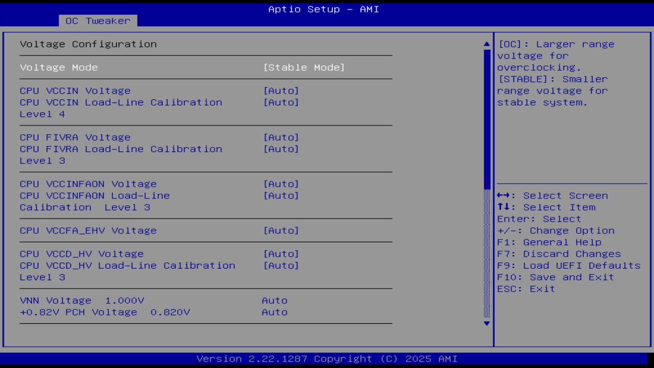Viewport: 654px width, 368px height.
Task: Click the Select Screen arrows hint
Action: click(552, 196)
